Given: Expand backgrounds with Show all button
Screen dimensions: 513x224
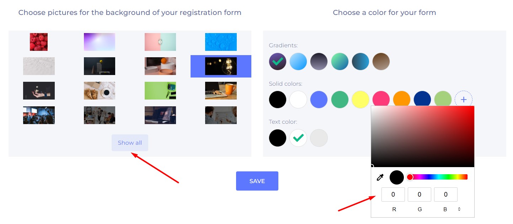Looking at the screenshot, I should coord(130,143).
